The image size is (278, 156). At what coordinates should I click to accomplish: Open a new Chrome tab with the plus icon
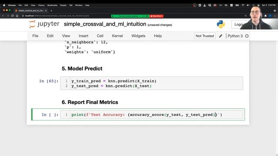pos(51,10)
